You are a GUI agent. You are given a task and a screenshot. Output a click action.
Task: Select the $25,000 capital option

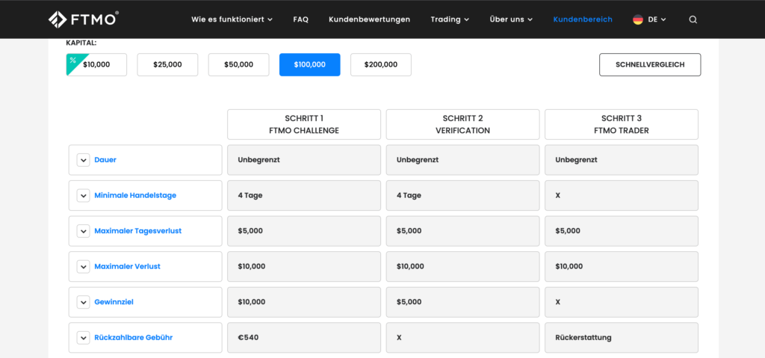(167, 65)
